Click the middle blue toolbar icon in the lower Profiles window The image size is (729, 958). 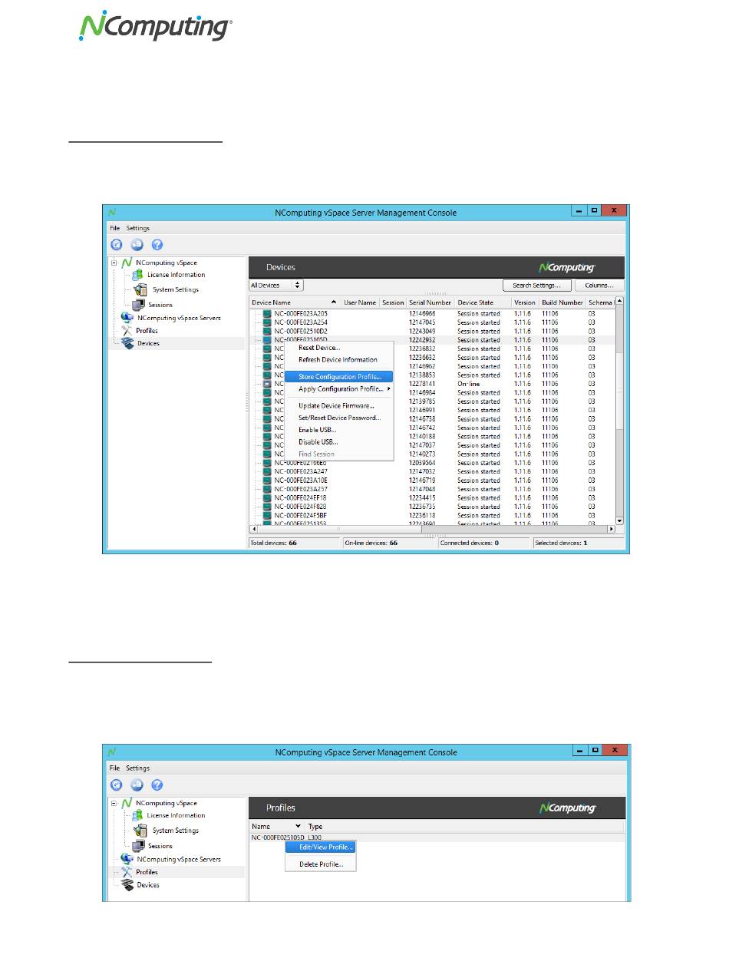137,785
